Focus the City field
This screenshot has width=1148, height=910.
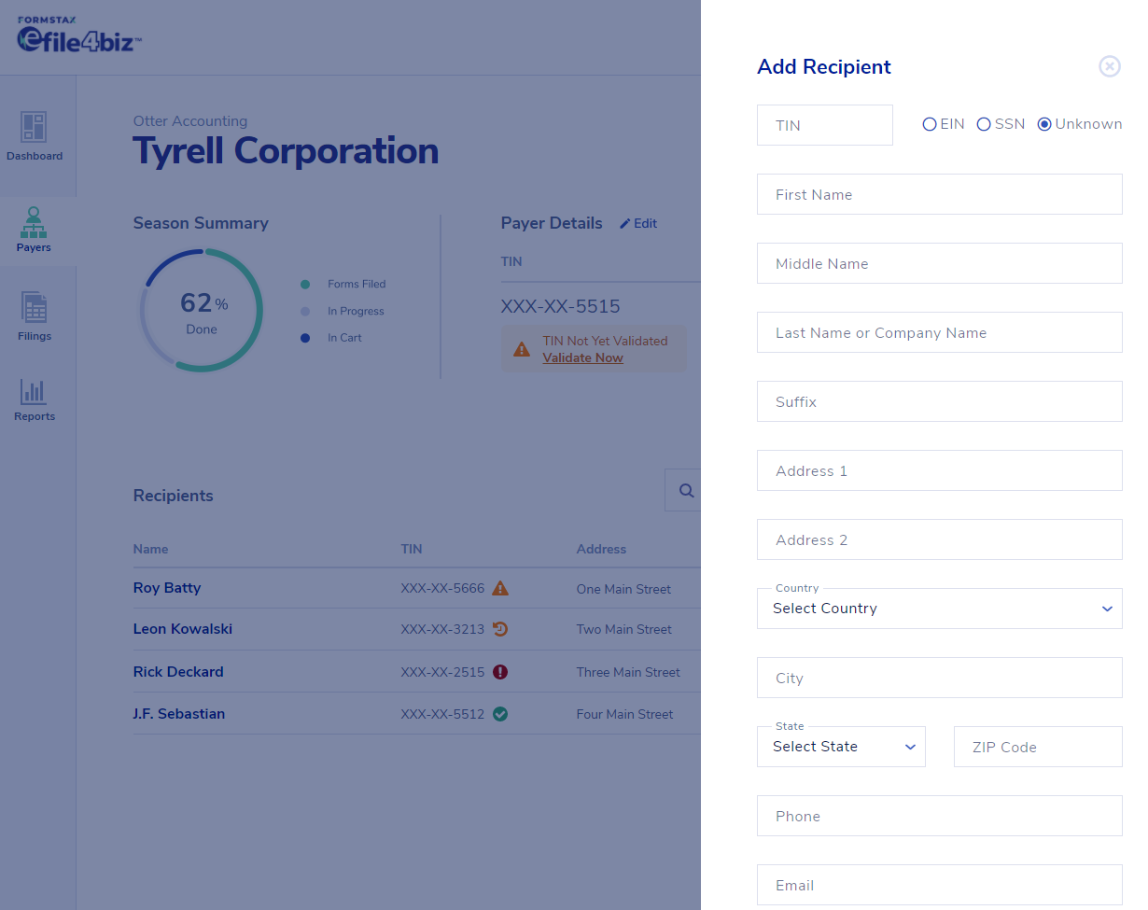click(x=940, y=678)
